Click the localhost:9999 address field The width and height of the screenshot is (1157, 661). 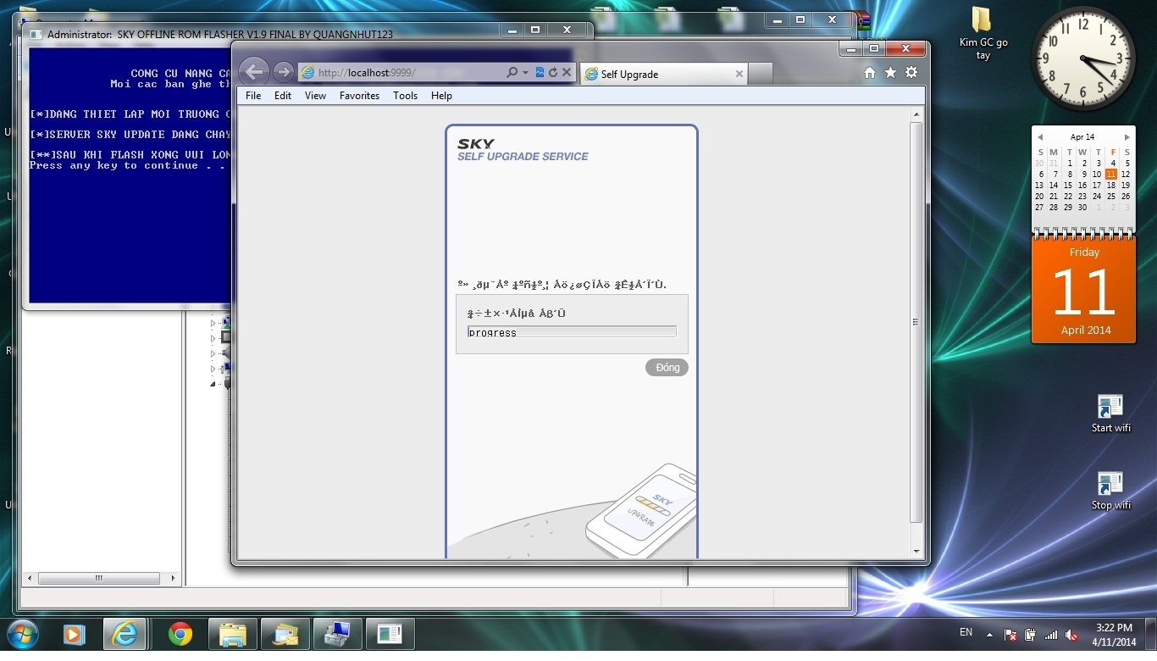(x=407, y=73)
